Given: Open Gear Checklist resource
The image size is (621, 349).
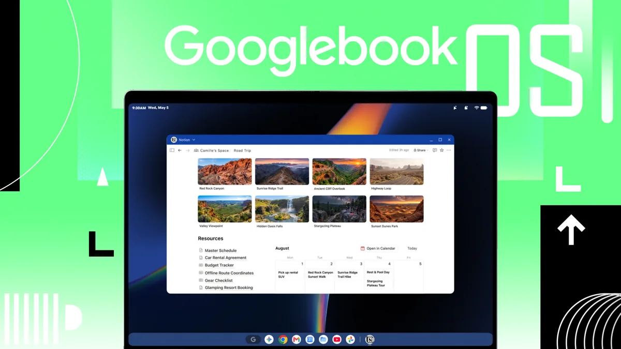Looking at the screenshot, I should (x=219, y=281).
